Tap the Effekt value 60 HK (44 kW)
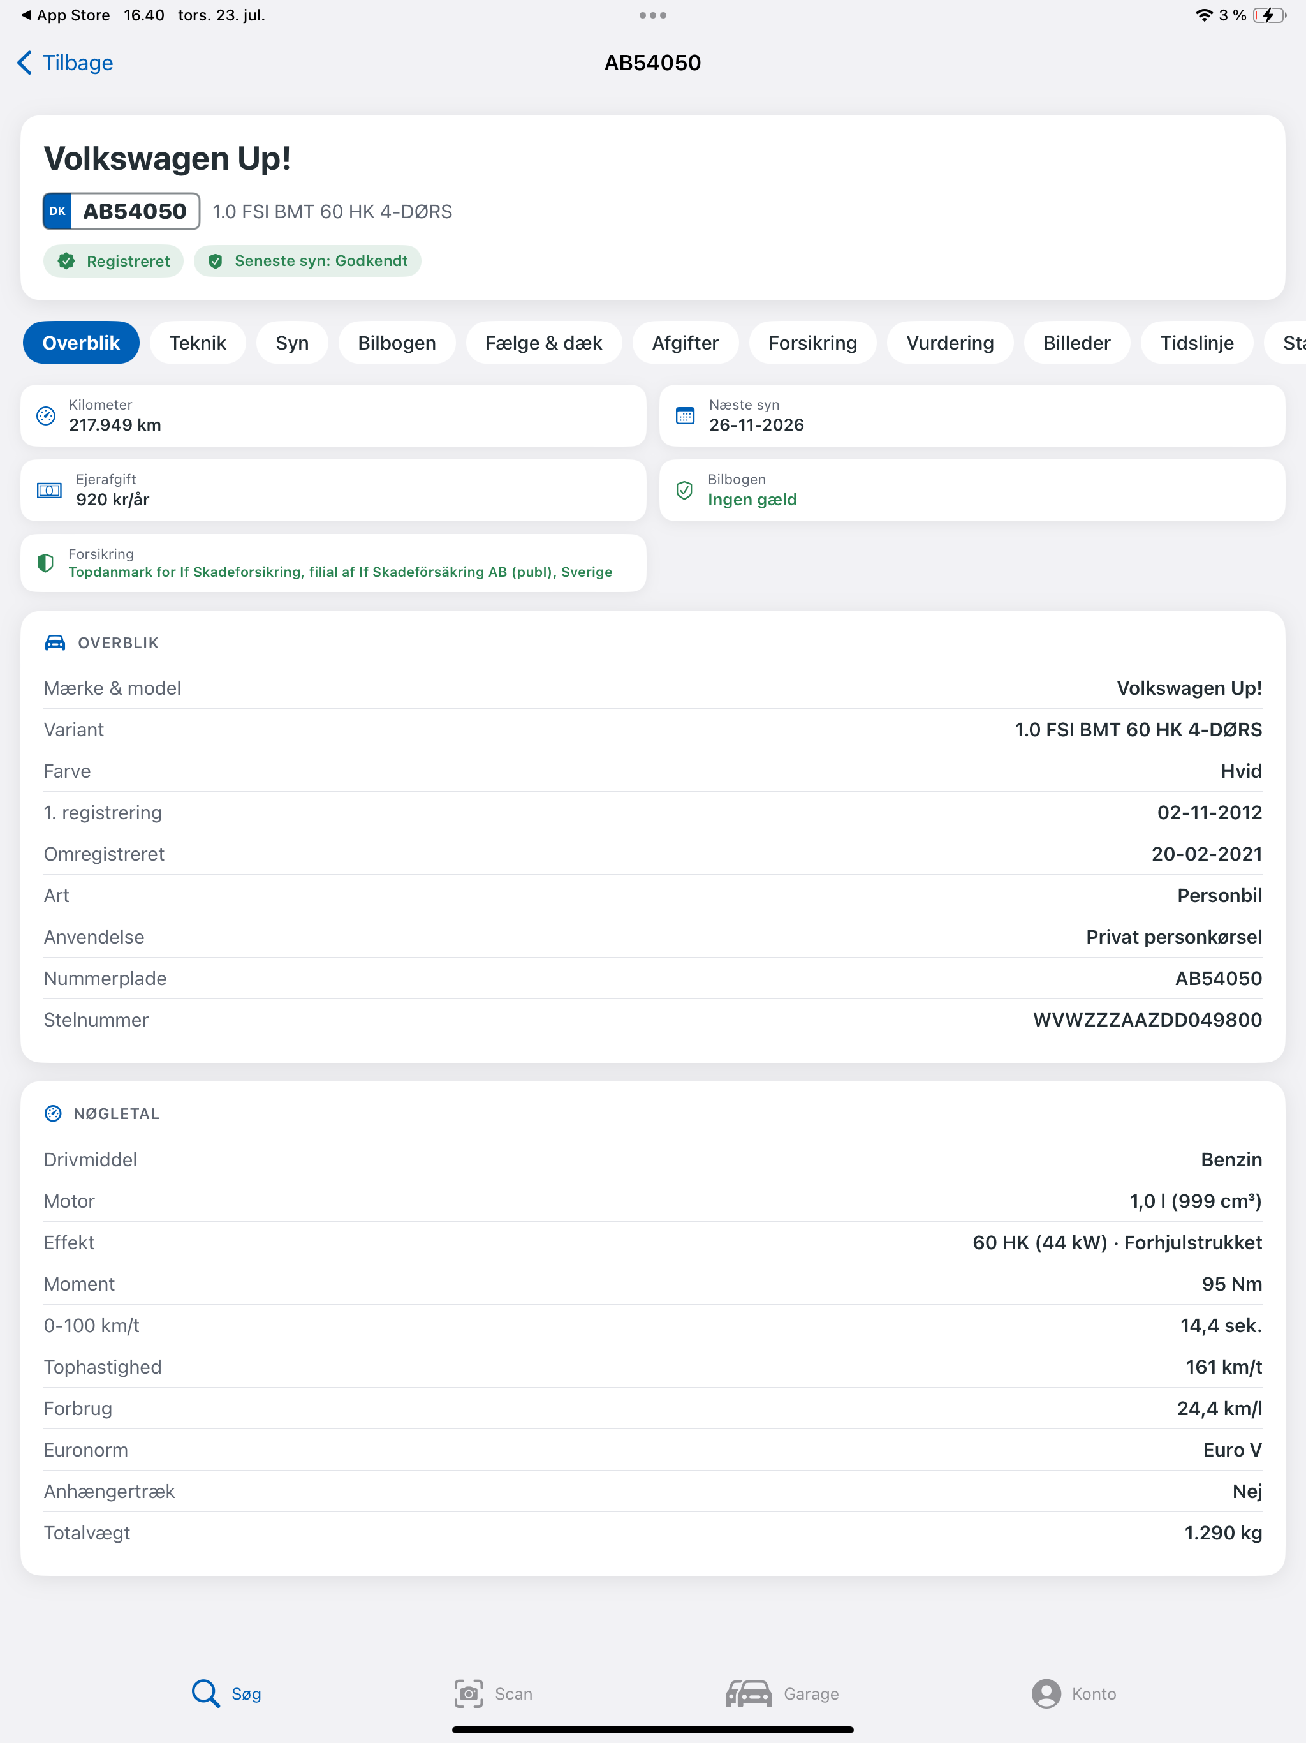The width and height of the screenshot is (1306, 1743). point(1039,1243)
